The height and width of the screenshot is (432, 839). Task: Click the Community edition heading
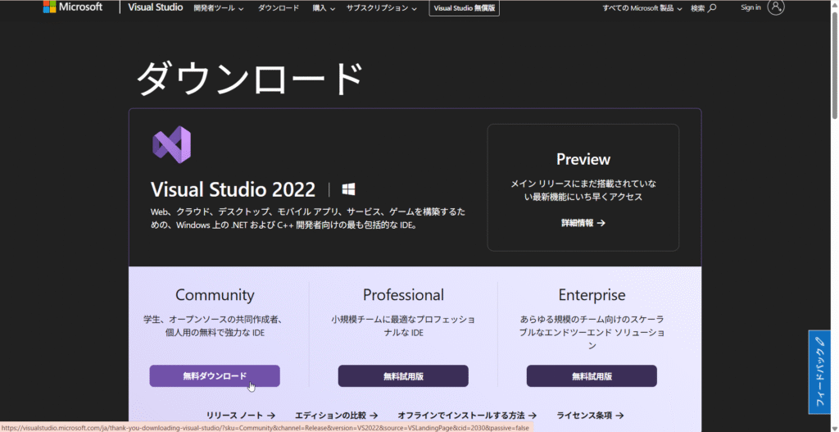click(215, 295)
